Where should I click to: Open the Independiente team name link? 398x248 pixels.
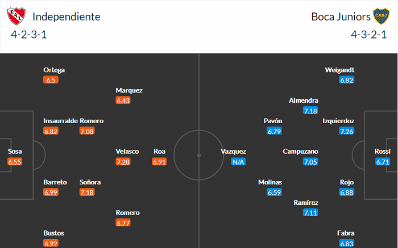coord(67,16)
